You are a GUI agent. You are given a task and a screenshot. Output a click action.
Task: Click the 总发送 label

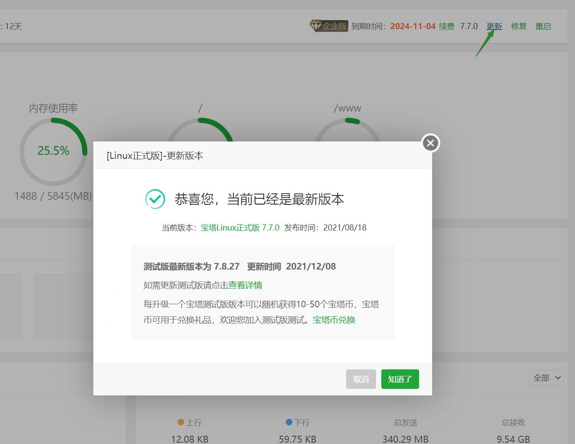click(406, 422)
